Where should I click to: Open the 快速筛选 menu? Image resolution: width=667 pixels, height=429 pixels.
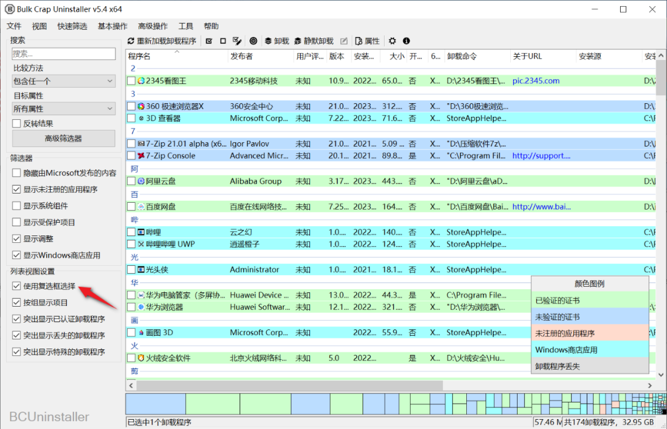click(x=72, y=27)
